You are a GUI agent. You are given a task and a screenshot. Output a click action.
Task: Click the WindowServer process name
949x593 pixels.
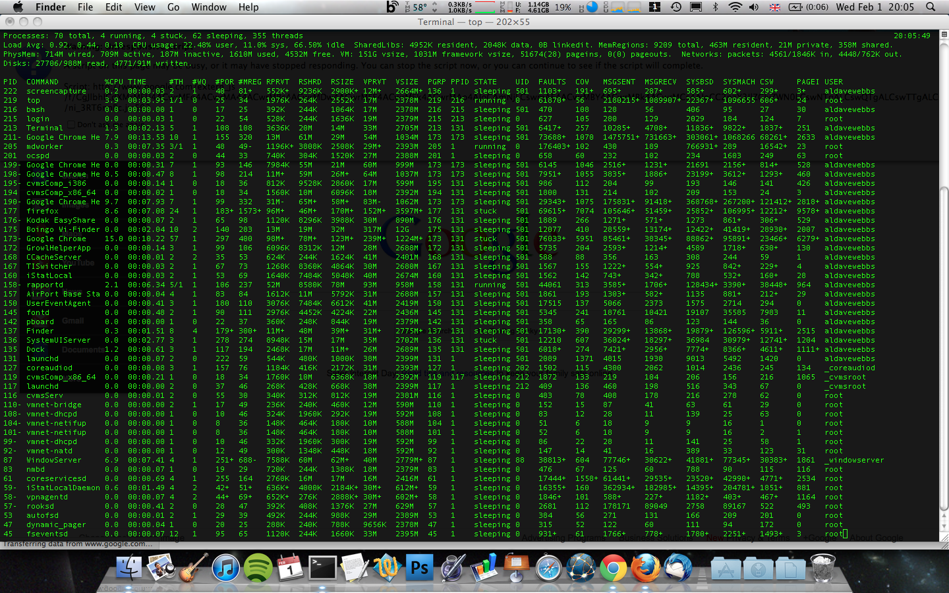(54, 461)
